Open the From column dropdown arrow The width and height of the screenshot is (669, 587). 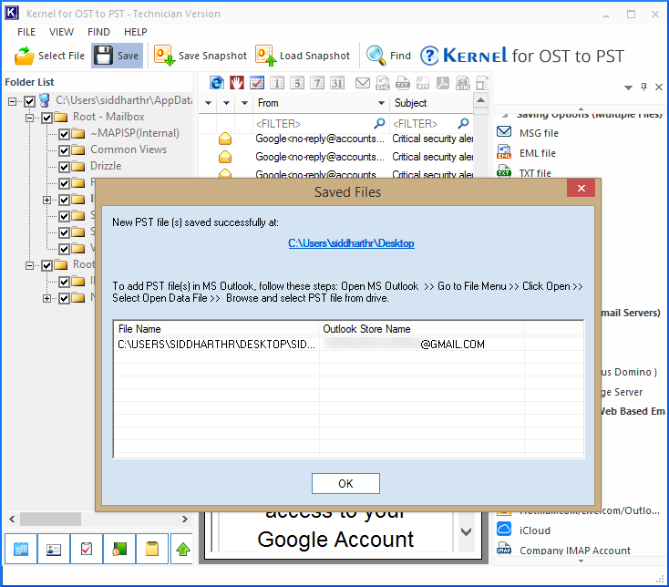[381, 103]
